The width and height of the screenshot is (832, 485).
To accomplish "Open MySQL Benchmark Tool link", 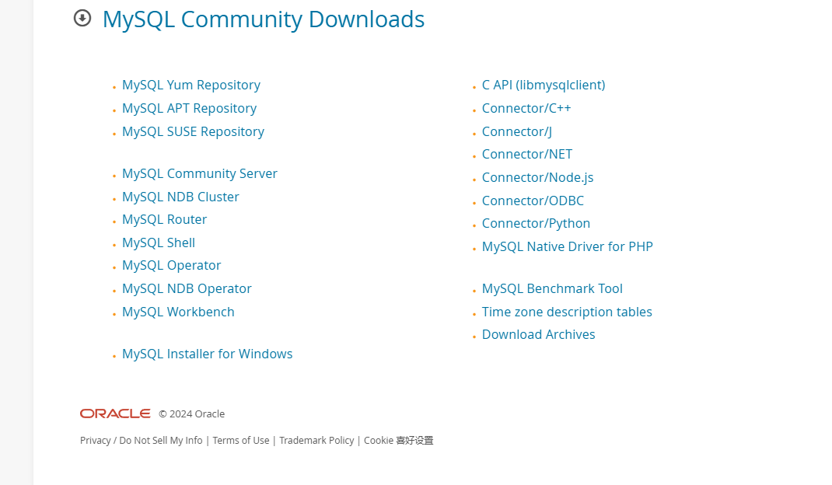I will [552, 288].
